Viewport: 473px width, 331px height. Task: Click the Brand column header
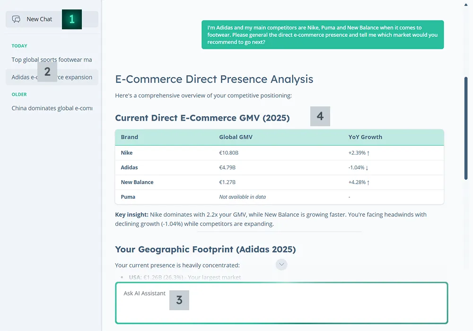pyautogui.click(x=130, y=137)
